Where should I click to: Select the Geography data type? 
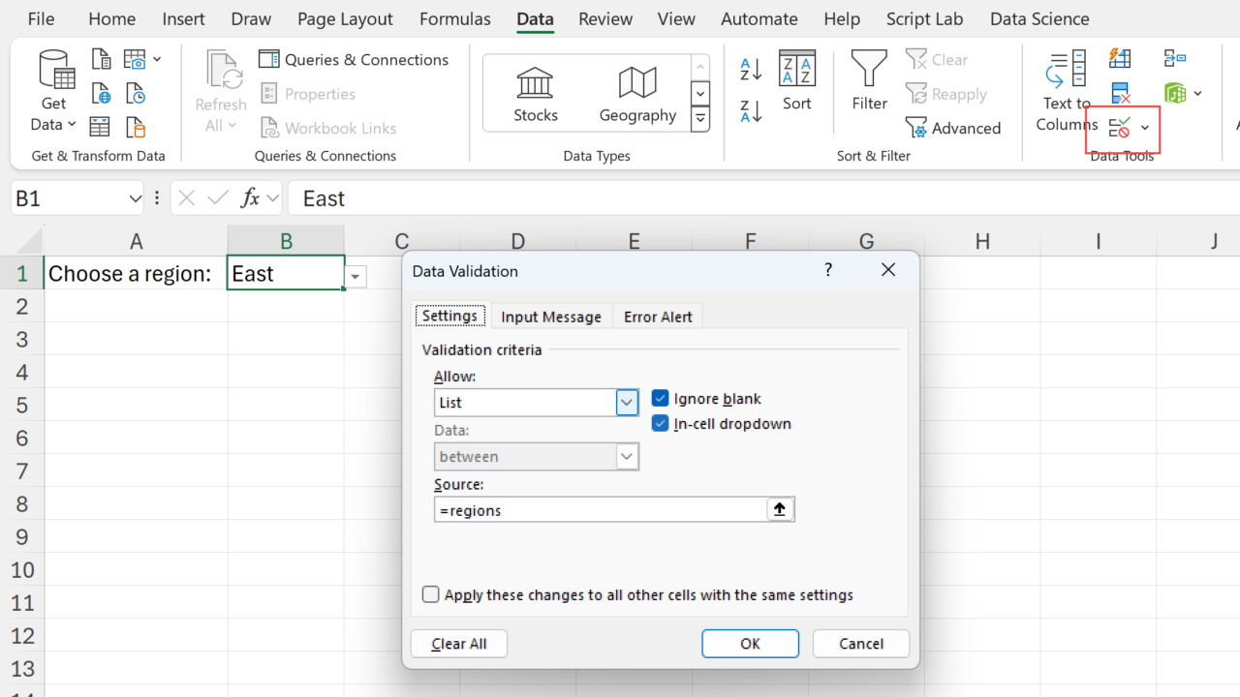point(637,94)
